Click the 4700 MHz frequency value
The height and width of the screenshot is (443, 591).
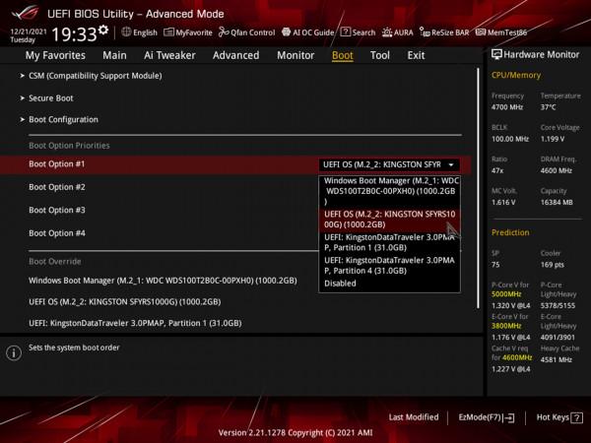(x=507, y=107)
